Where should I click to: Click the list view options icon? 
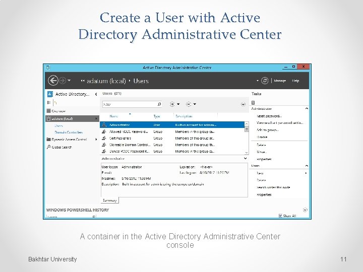coord(172,104)
